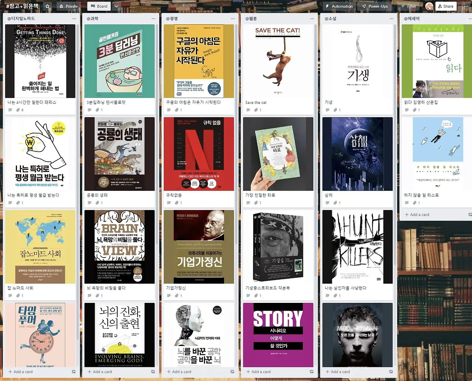
Task: Click the attachment icon on 구글의 아침은 자유가 시작된다
Action: tap(176, 110)
